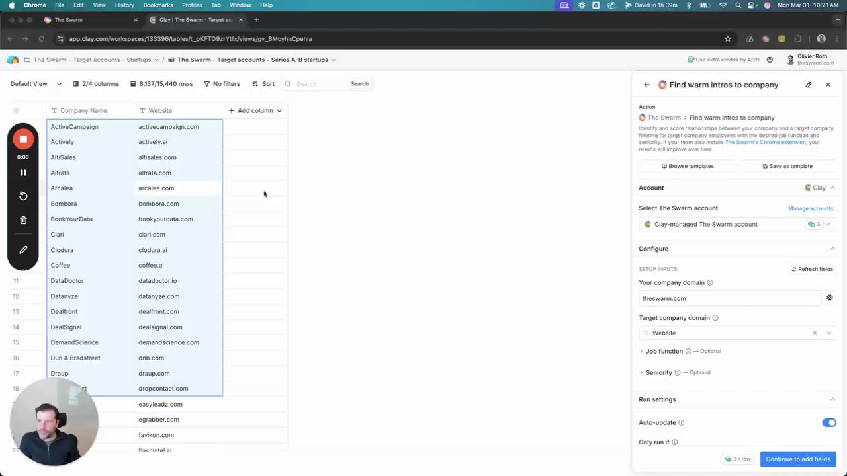The width and height of the screenshot is (847, 476).
Task: Click Refresh fields
Action: pos(813,269)
